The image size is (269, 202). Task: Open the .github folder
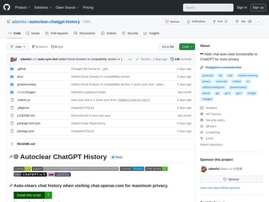[22, 69]
